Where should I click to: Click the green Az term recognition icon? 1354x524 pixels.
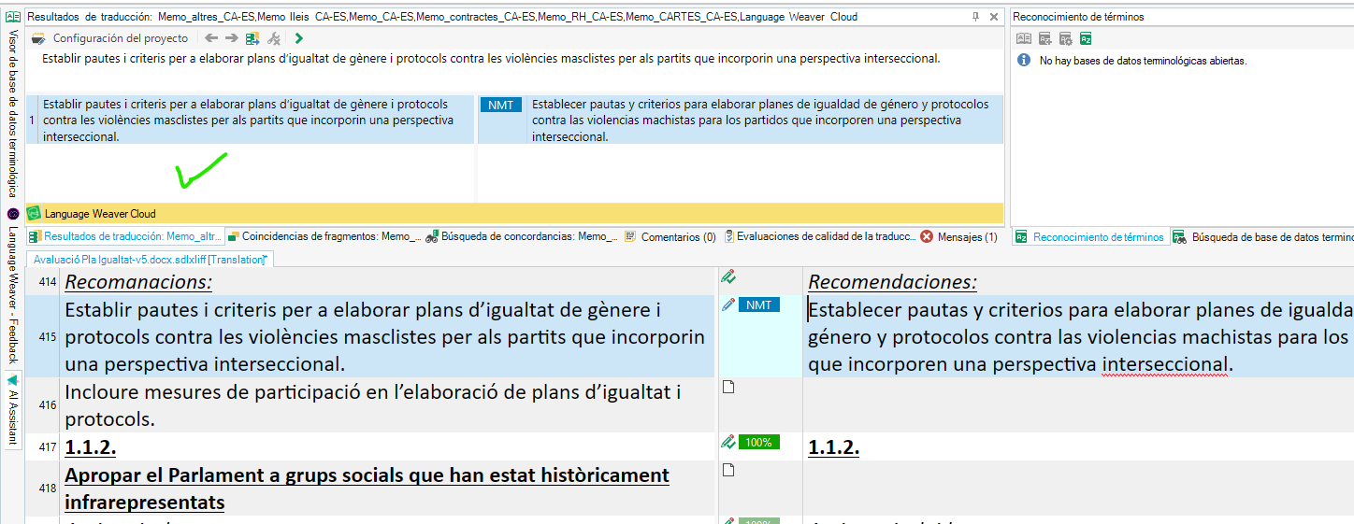point(1086,38)
